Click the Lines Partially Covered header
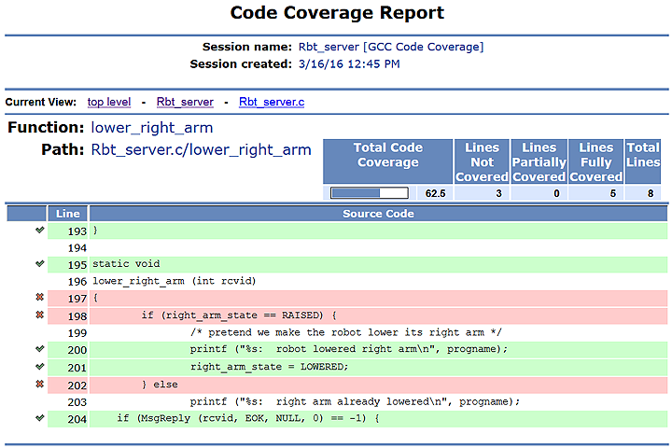This screenshot has height=448, width=672. tap(539, 161)
